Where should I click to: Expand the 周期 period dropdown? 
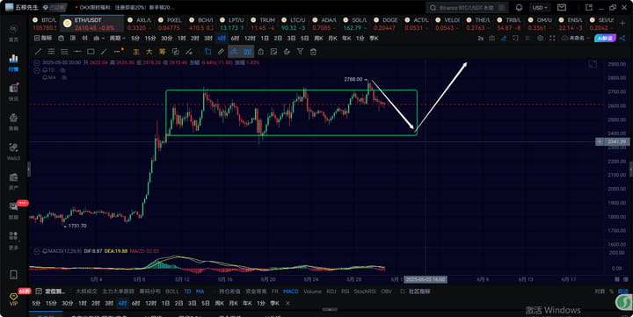point(118,39)
